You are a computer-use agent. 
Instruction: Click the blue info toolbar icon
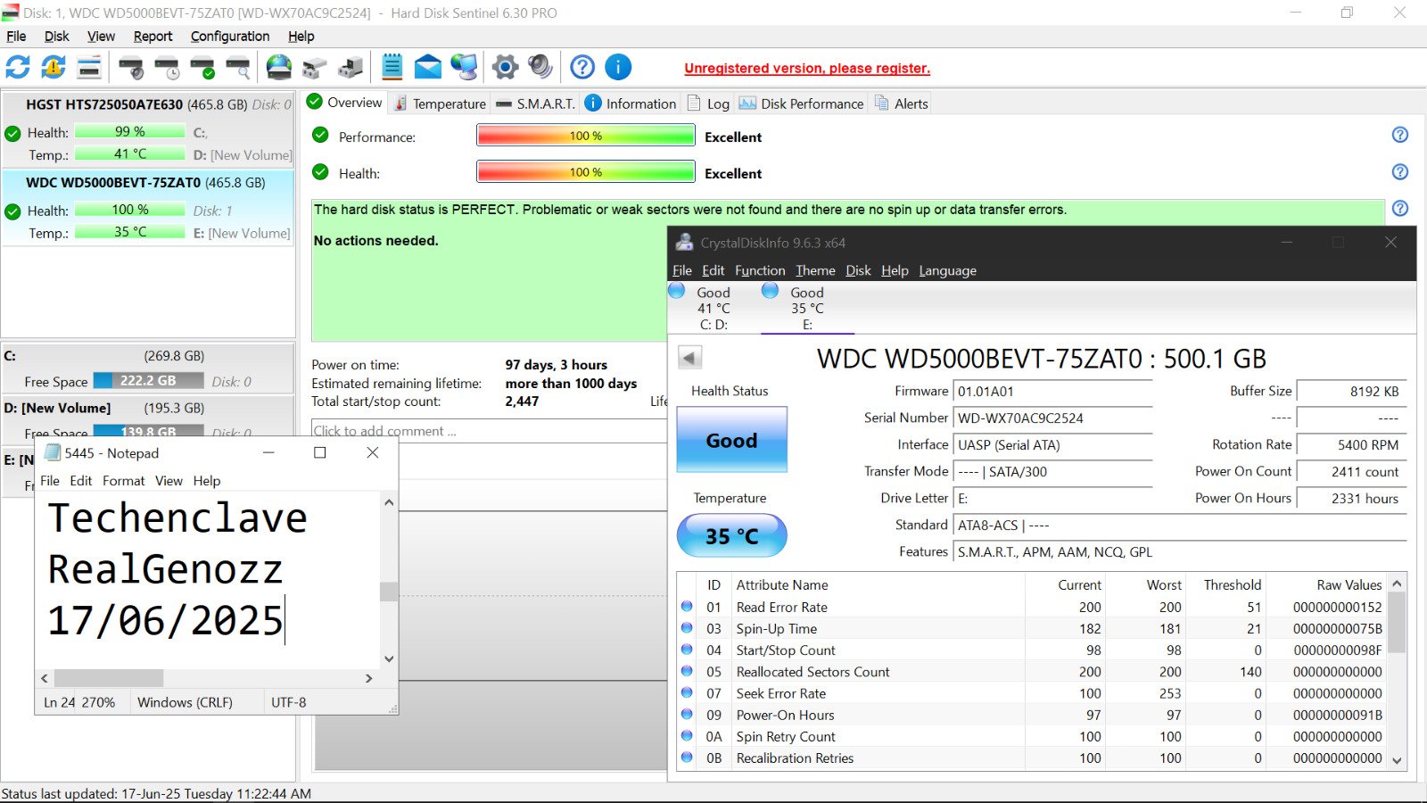[618, 67]
